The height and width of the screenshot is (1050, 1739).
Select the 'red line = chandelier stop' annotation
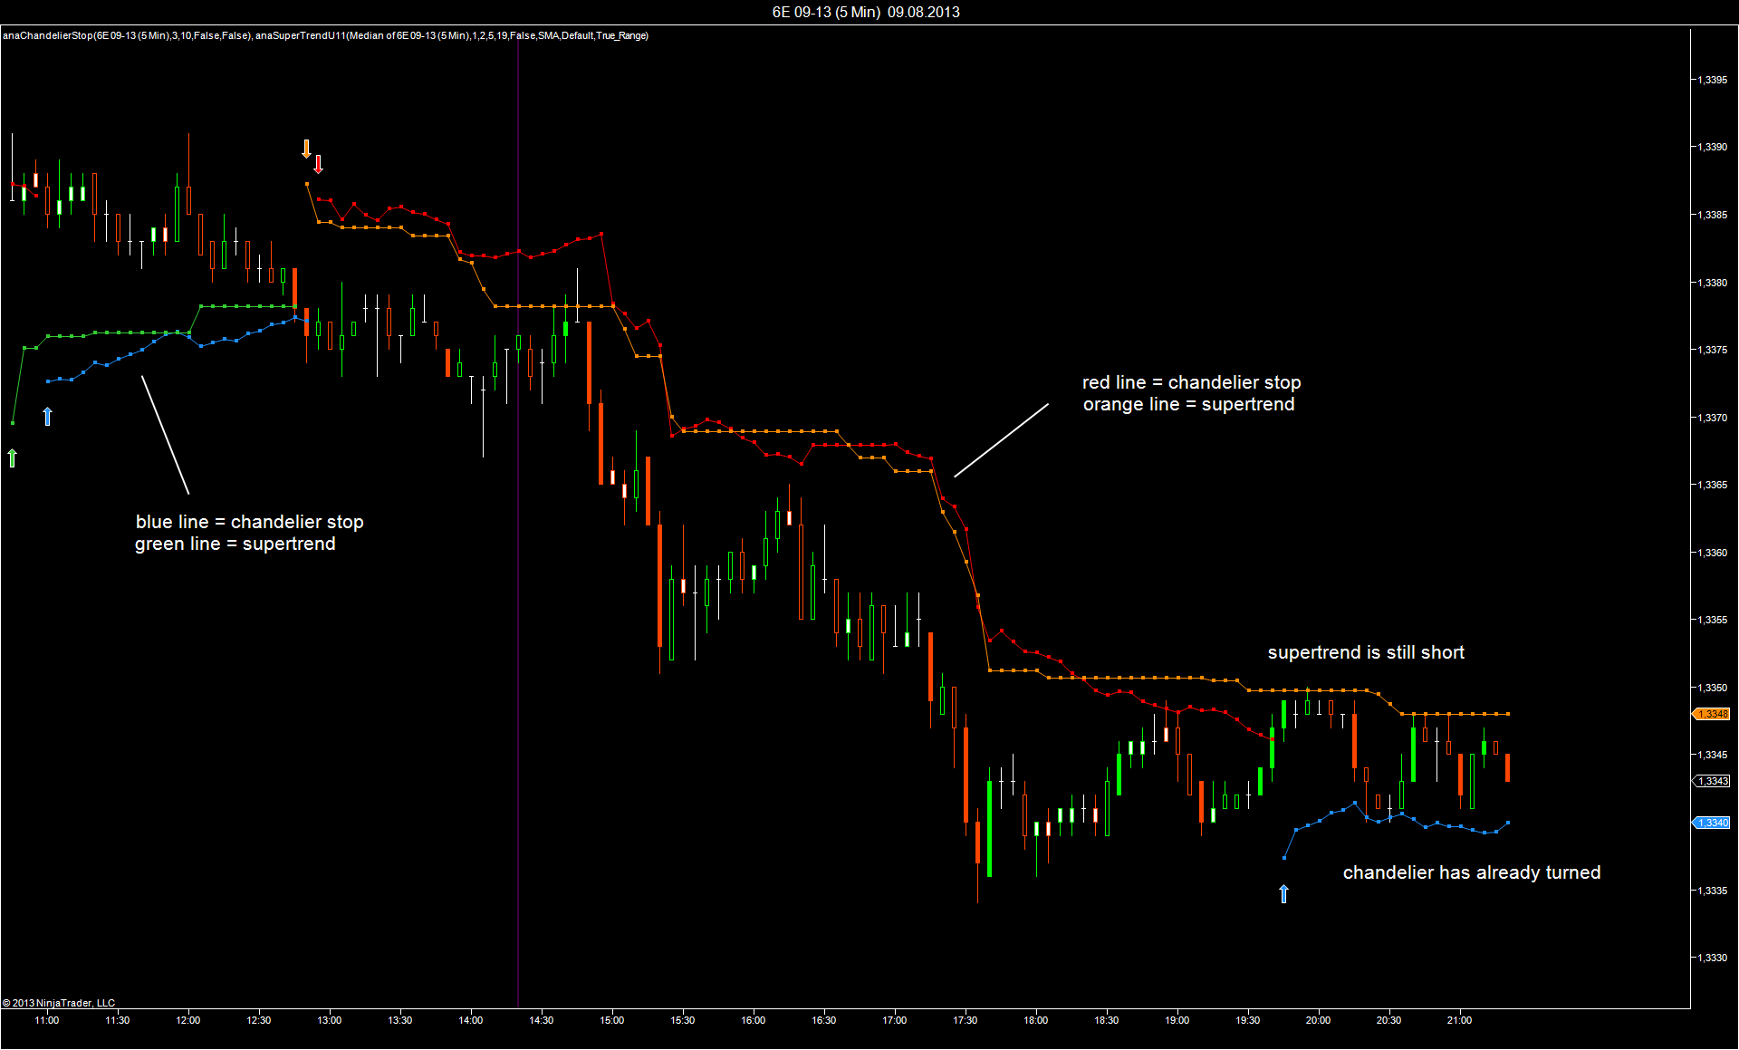click(x=1191, y=382)
